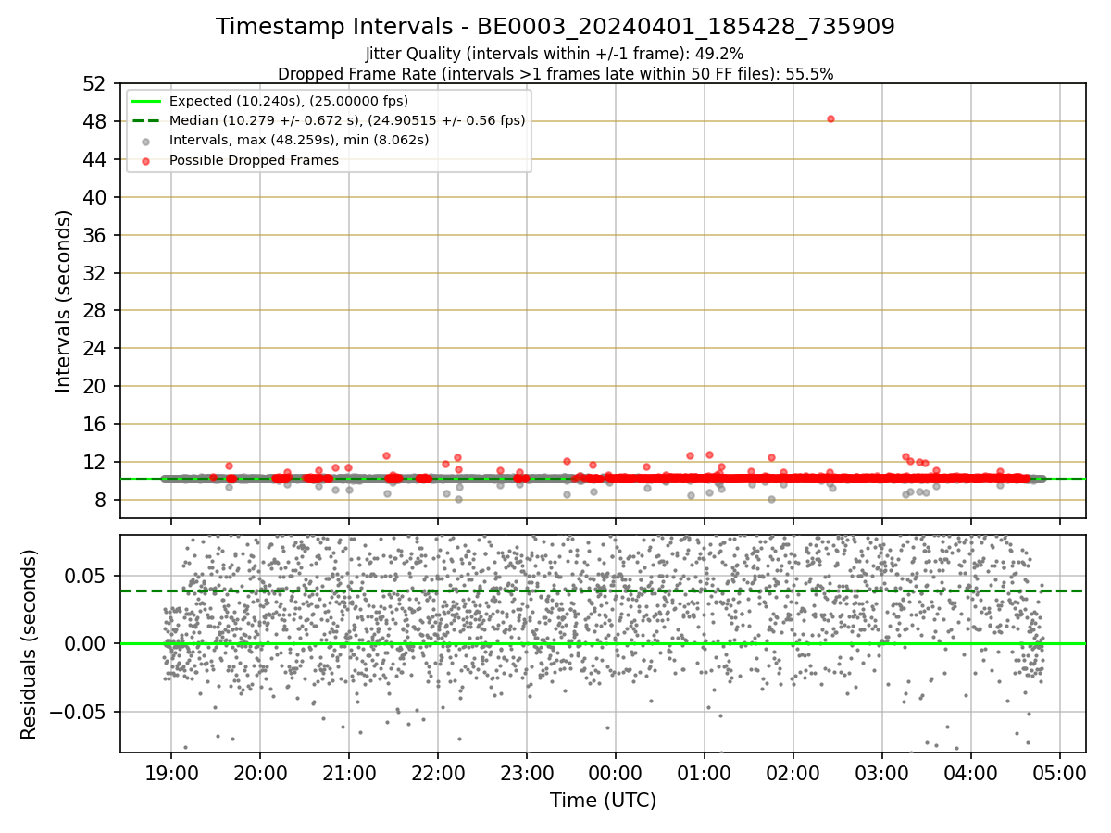
Task: Click the plot title "Timestamp Intervals - BE0003_20240401_185428_735909"
Action: tap(555, 27)
